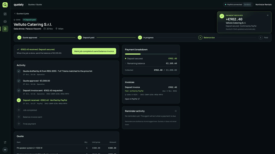This screenshot has height=154, width=275.
Task: Click the Unit price column header
Action: pos(96,142)
